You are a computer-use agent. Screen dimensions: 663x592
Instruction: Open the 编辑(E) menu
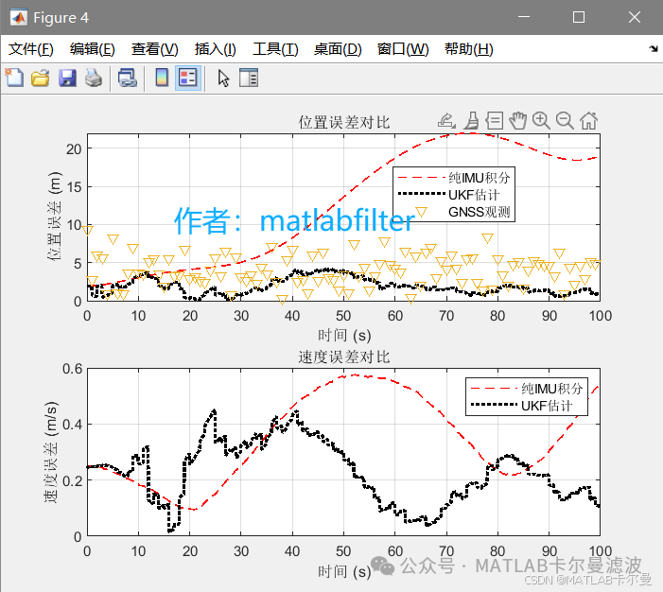point(92,49)
